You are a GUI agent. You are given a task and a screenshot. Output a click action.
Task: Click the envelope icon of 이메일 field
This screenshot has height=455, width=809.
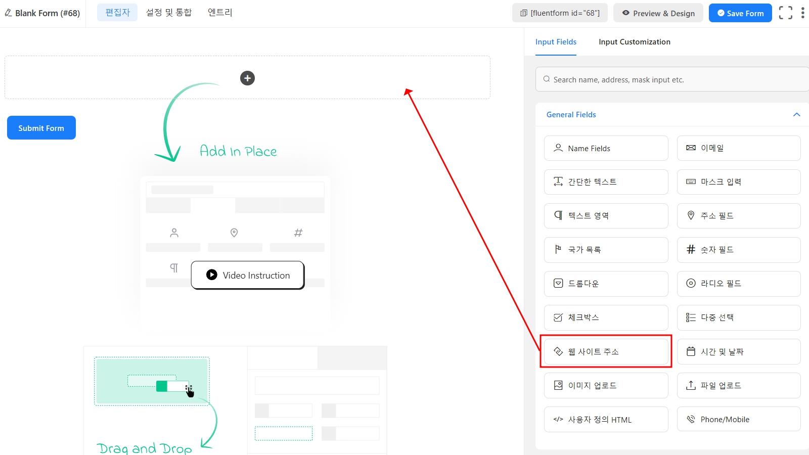[x=691, y=148]
